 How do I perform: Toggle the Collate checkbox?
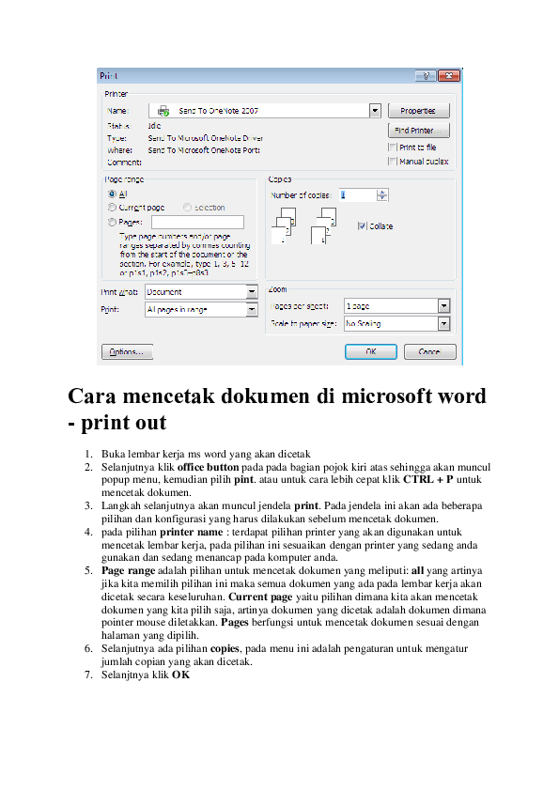362,226
